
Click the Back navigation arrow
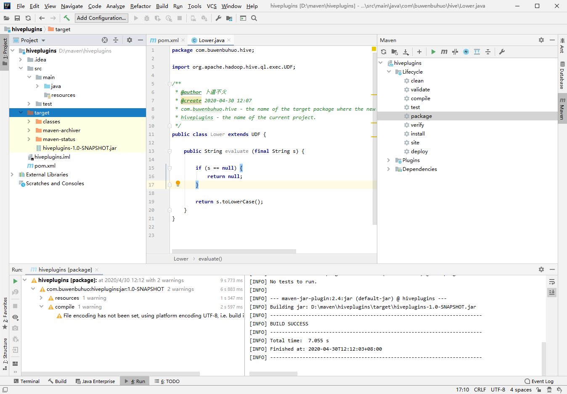click(x=42, y=18)
